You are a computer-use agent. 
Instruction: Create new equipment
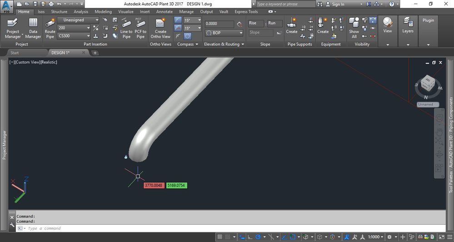323,26
